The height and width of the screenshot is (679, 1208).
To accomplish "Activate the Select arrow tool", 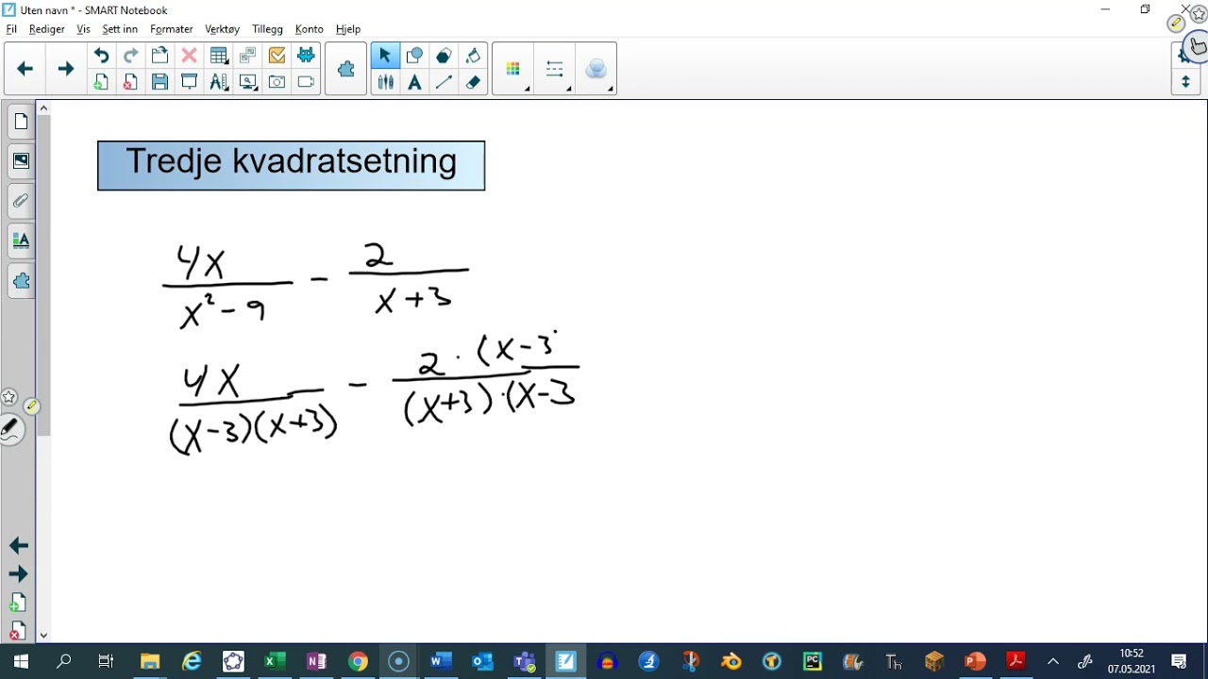I will [x=384, y=56].
